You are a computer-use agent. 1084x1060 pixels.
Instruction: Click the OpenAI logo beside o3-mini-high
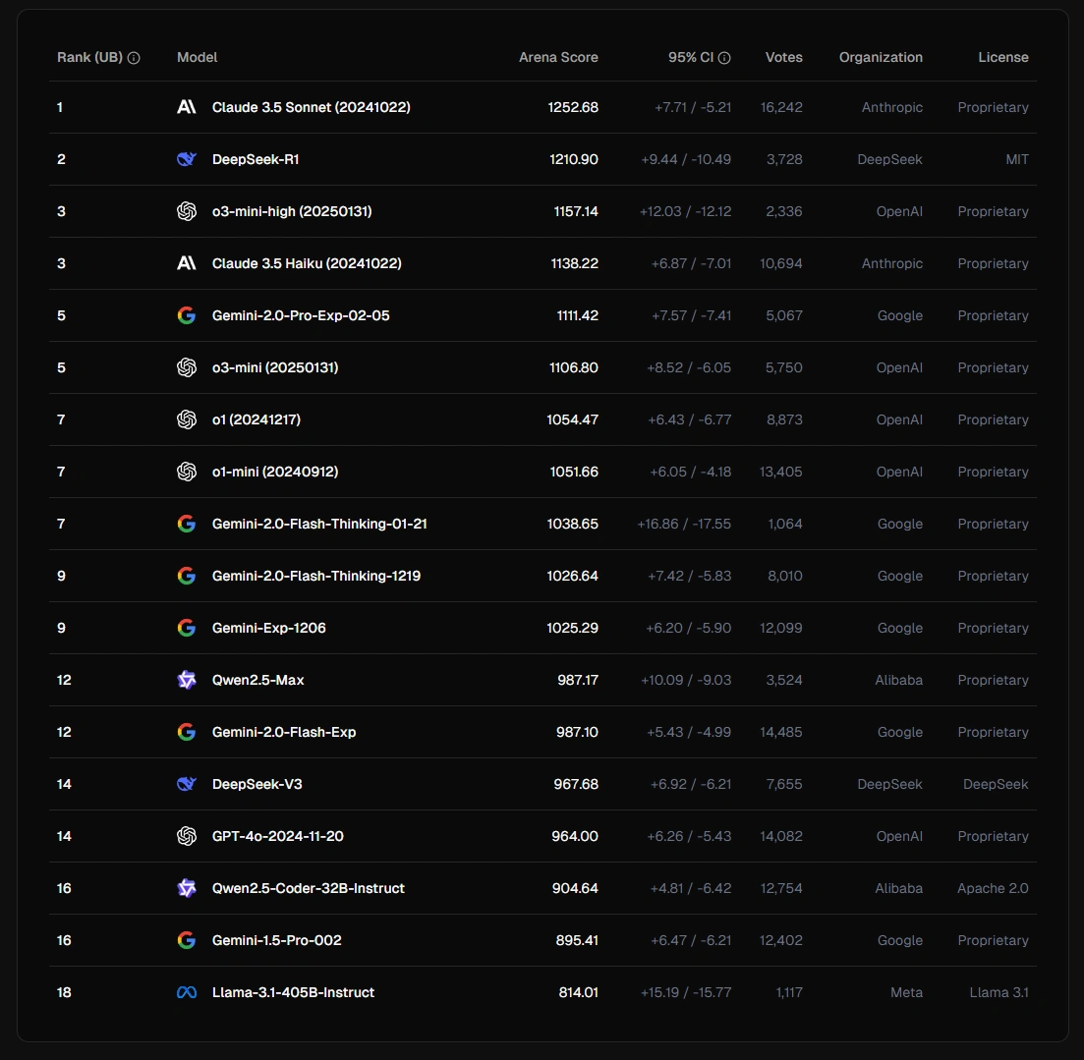coord(187,211)
